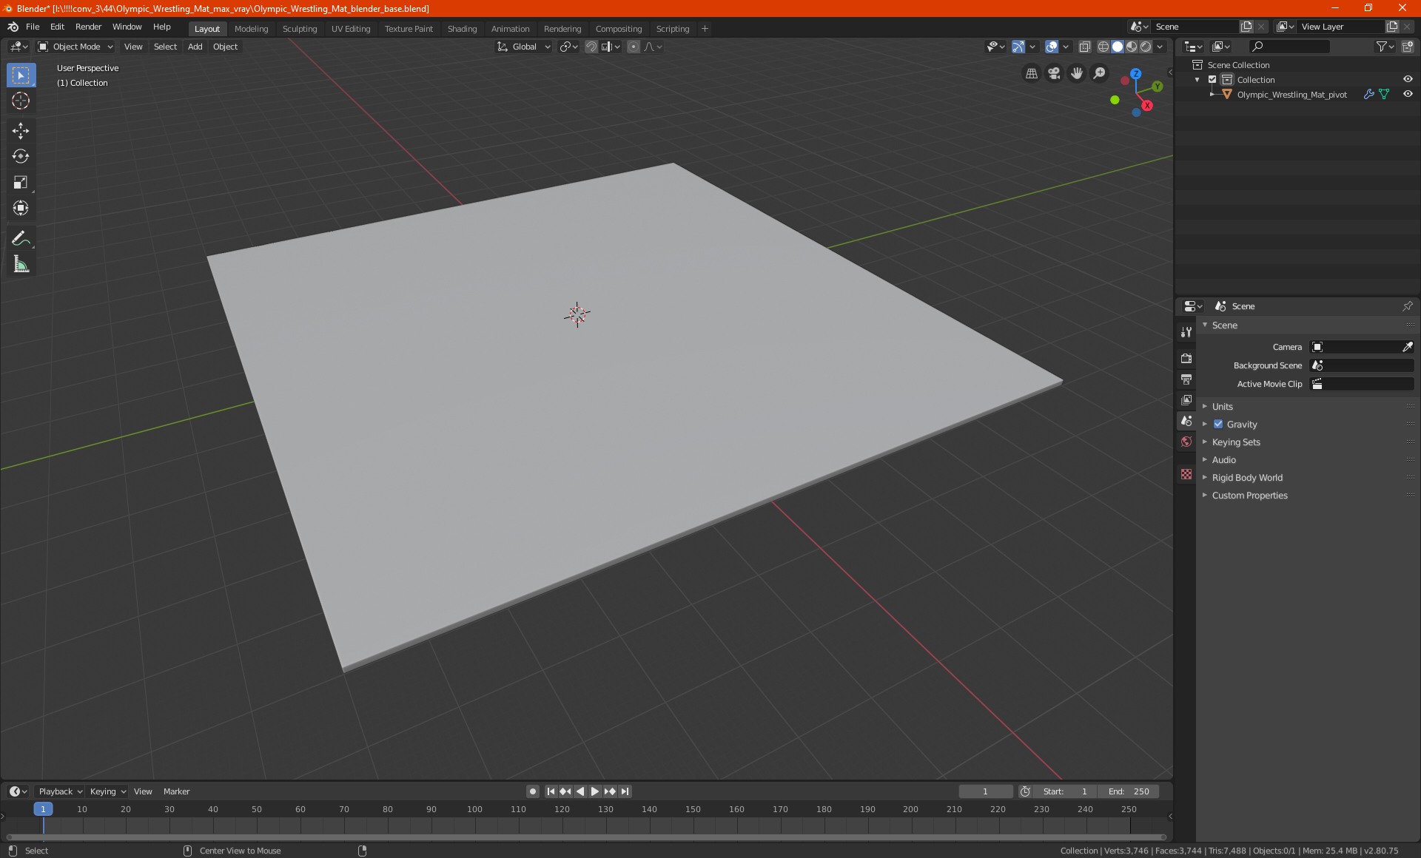Open the Playback dropdown

point(60,791)
